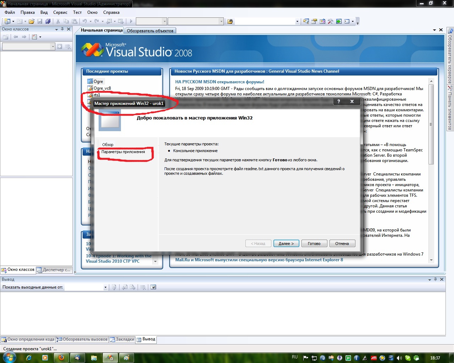Screen dimensions: 454x363
Task: Open the Ogre recent project
Action: point(98,82)
